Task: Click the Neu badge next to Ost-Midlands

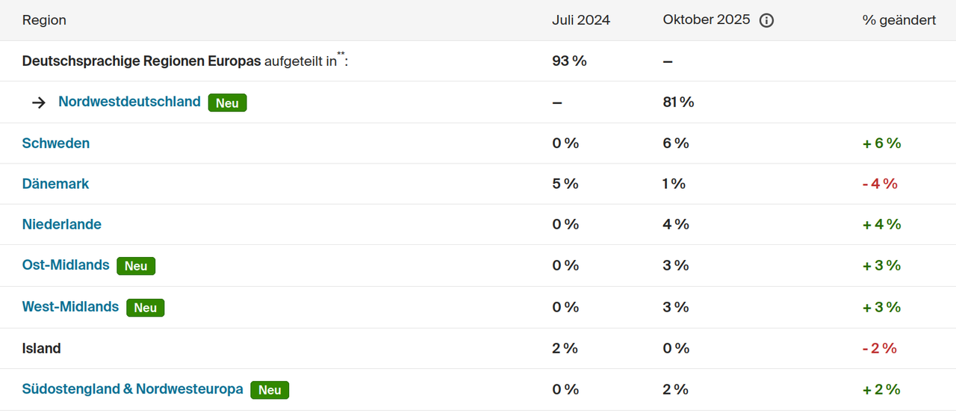Action: (x=136, y=266)
